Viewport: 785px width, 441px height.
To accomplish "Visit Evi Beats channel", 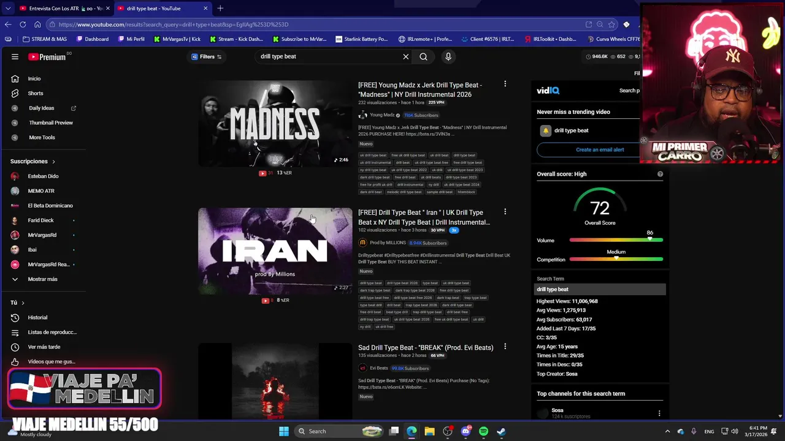I will tap(378, 368).
